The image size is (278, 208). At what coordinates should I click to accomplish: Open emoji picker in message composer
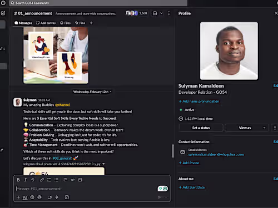click(32, 197)
